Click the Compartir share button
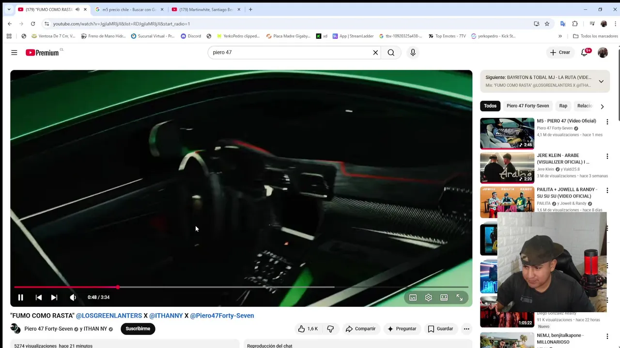620x348 pixels. (x=360, y=329)
